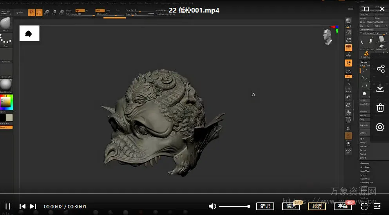Viewport: 389px width, 215px height.
Task: Click the ZBrush color picker square
Action: pos(6,102)
